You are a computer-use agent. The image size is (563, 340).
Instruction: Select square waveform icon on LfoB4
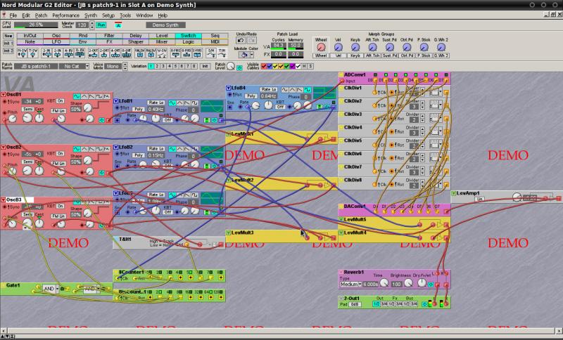[307, 90]
